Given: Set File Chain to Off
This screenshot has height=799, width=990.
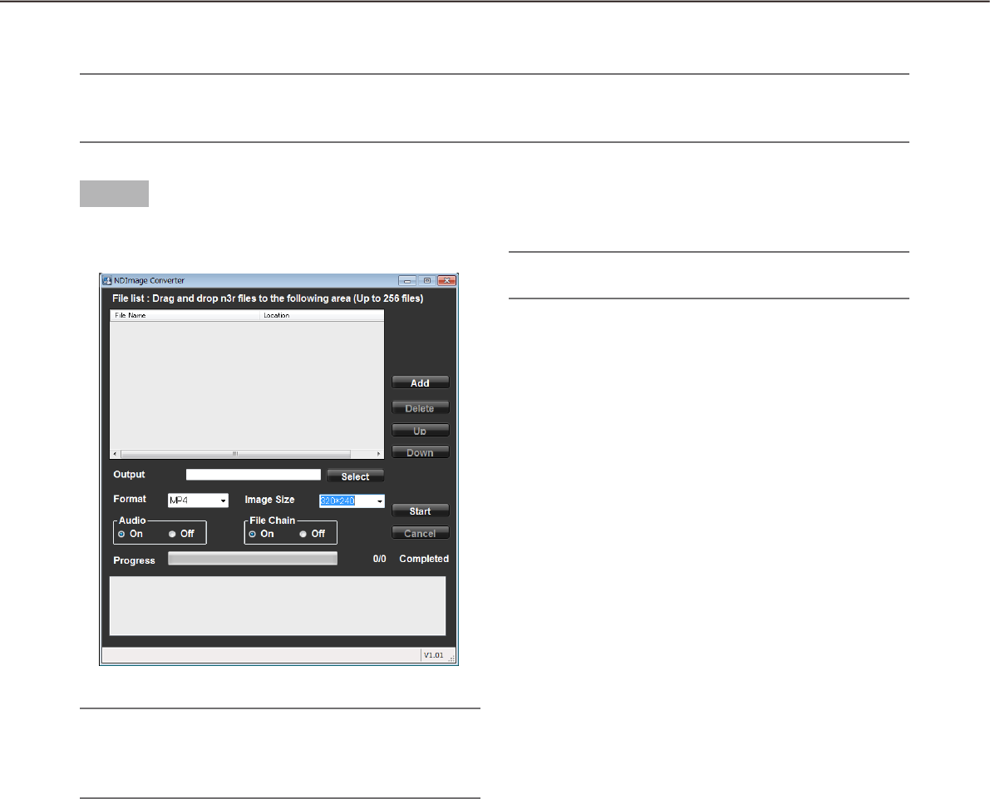Looking at the screenshot, I should coord(303,535).
